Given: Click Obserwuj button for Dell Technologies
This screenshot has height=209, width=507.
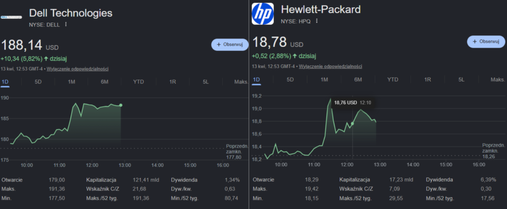Looking at the screenshot, I should 230,44.
